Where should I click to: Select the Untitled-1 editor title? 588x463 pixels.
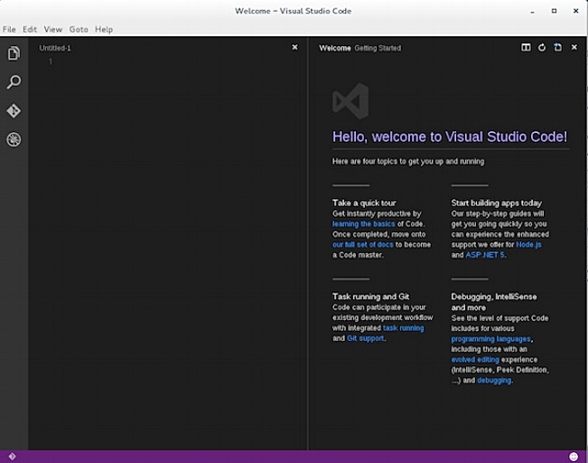coord(55,48)
